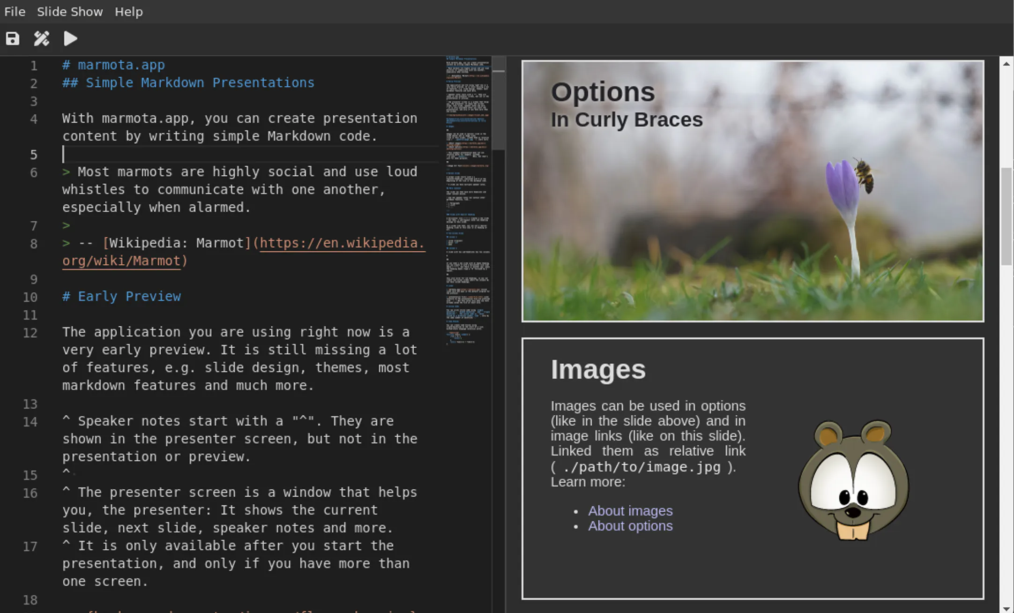Click the Save icon in the toolbar
1014x613 pixels.
click(x=13, y=38)
